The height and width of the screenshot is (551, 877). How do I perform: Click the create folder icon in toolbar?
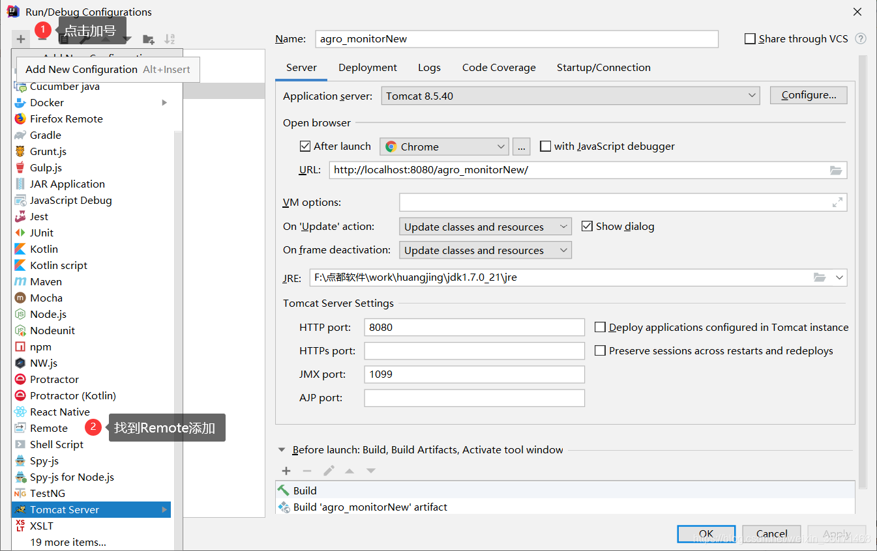tap(149, 39)
